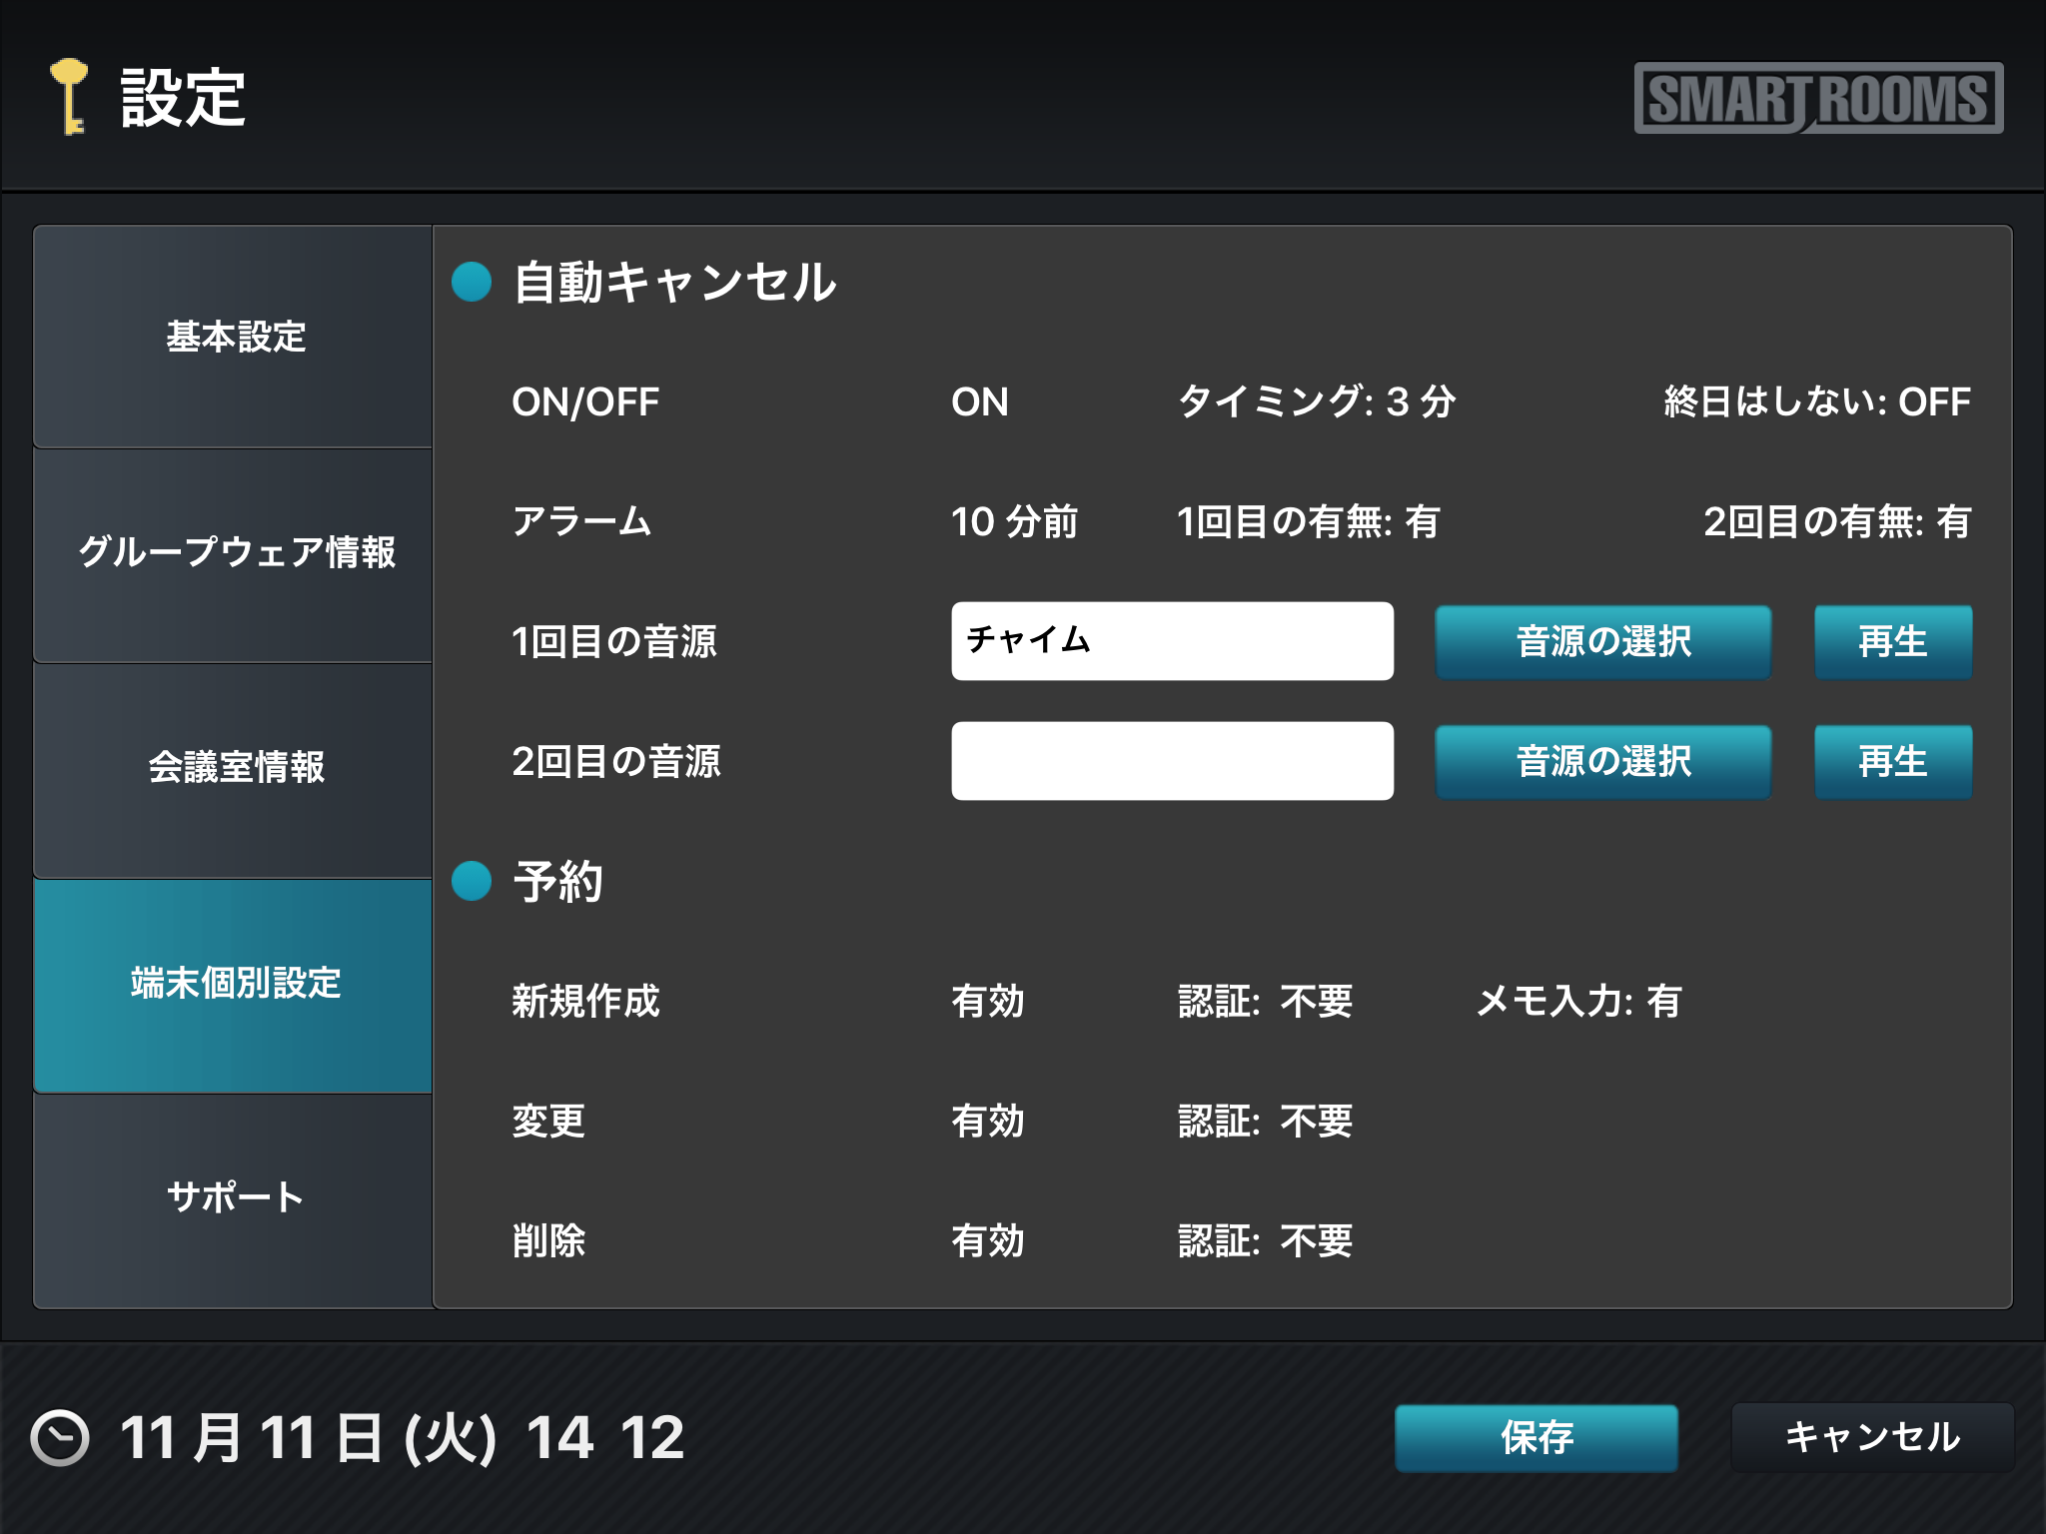Click blue bullet beside 予約 heading
Image resolution: width=2046 pixels, height=1534 pixels.
472,881
